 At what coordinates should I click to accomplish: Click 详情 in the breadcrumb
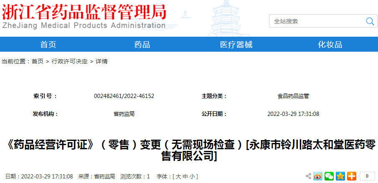(101, 62)
